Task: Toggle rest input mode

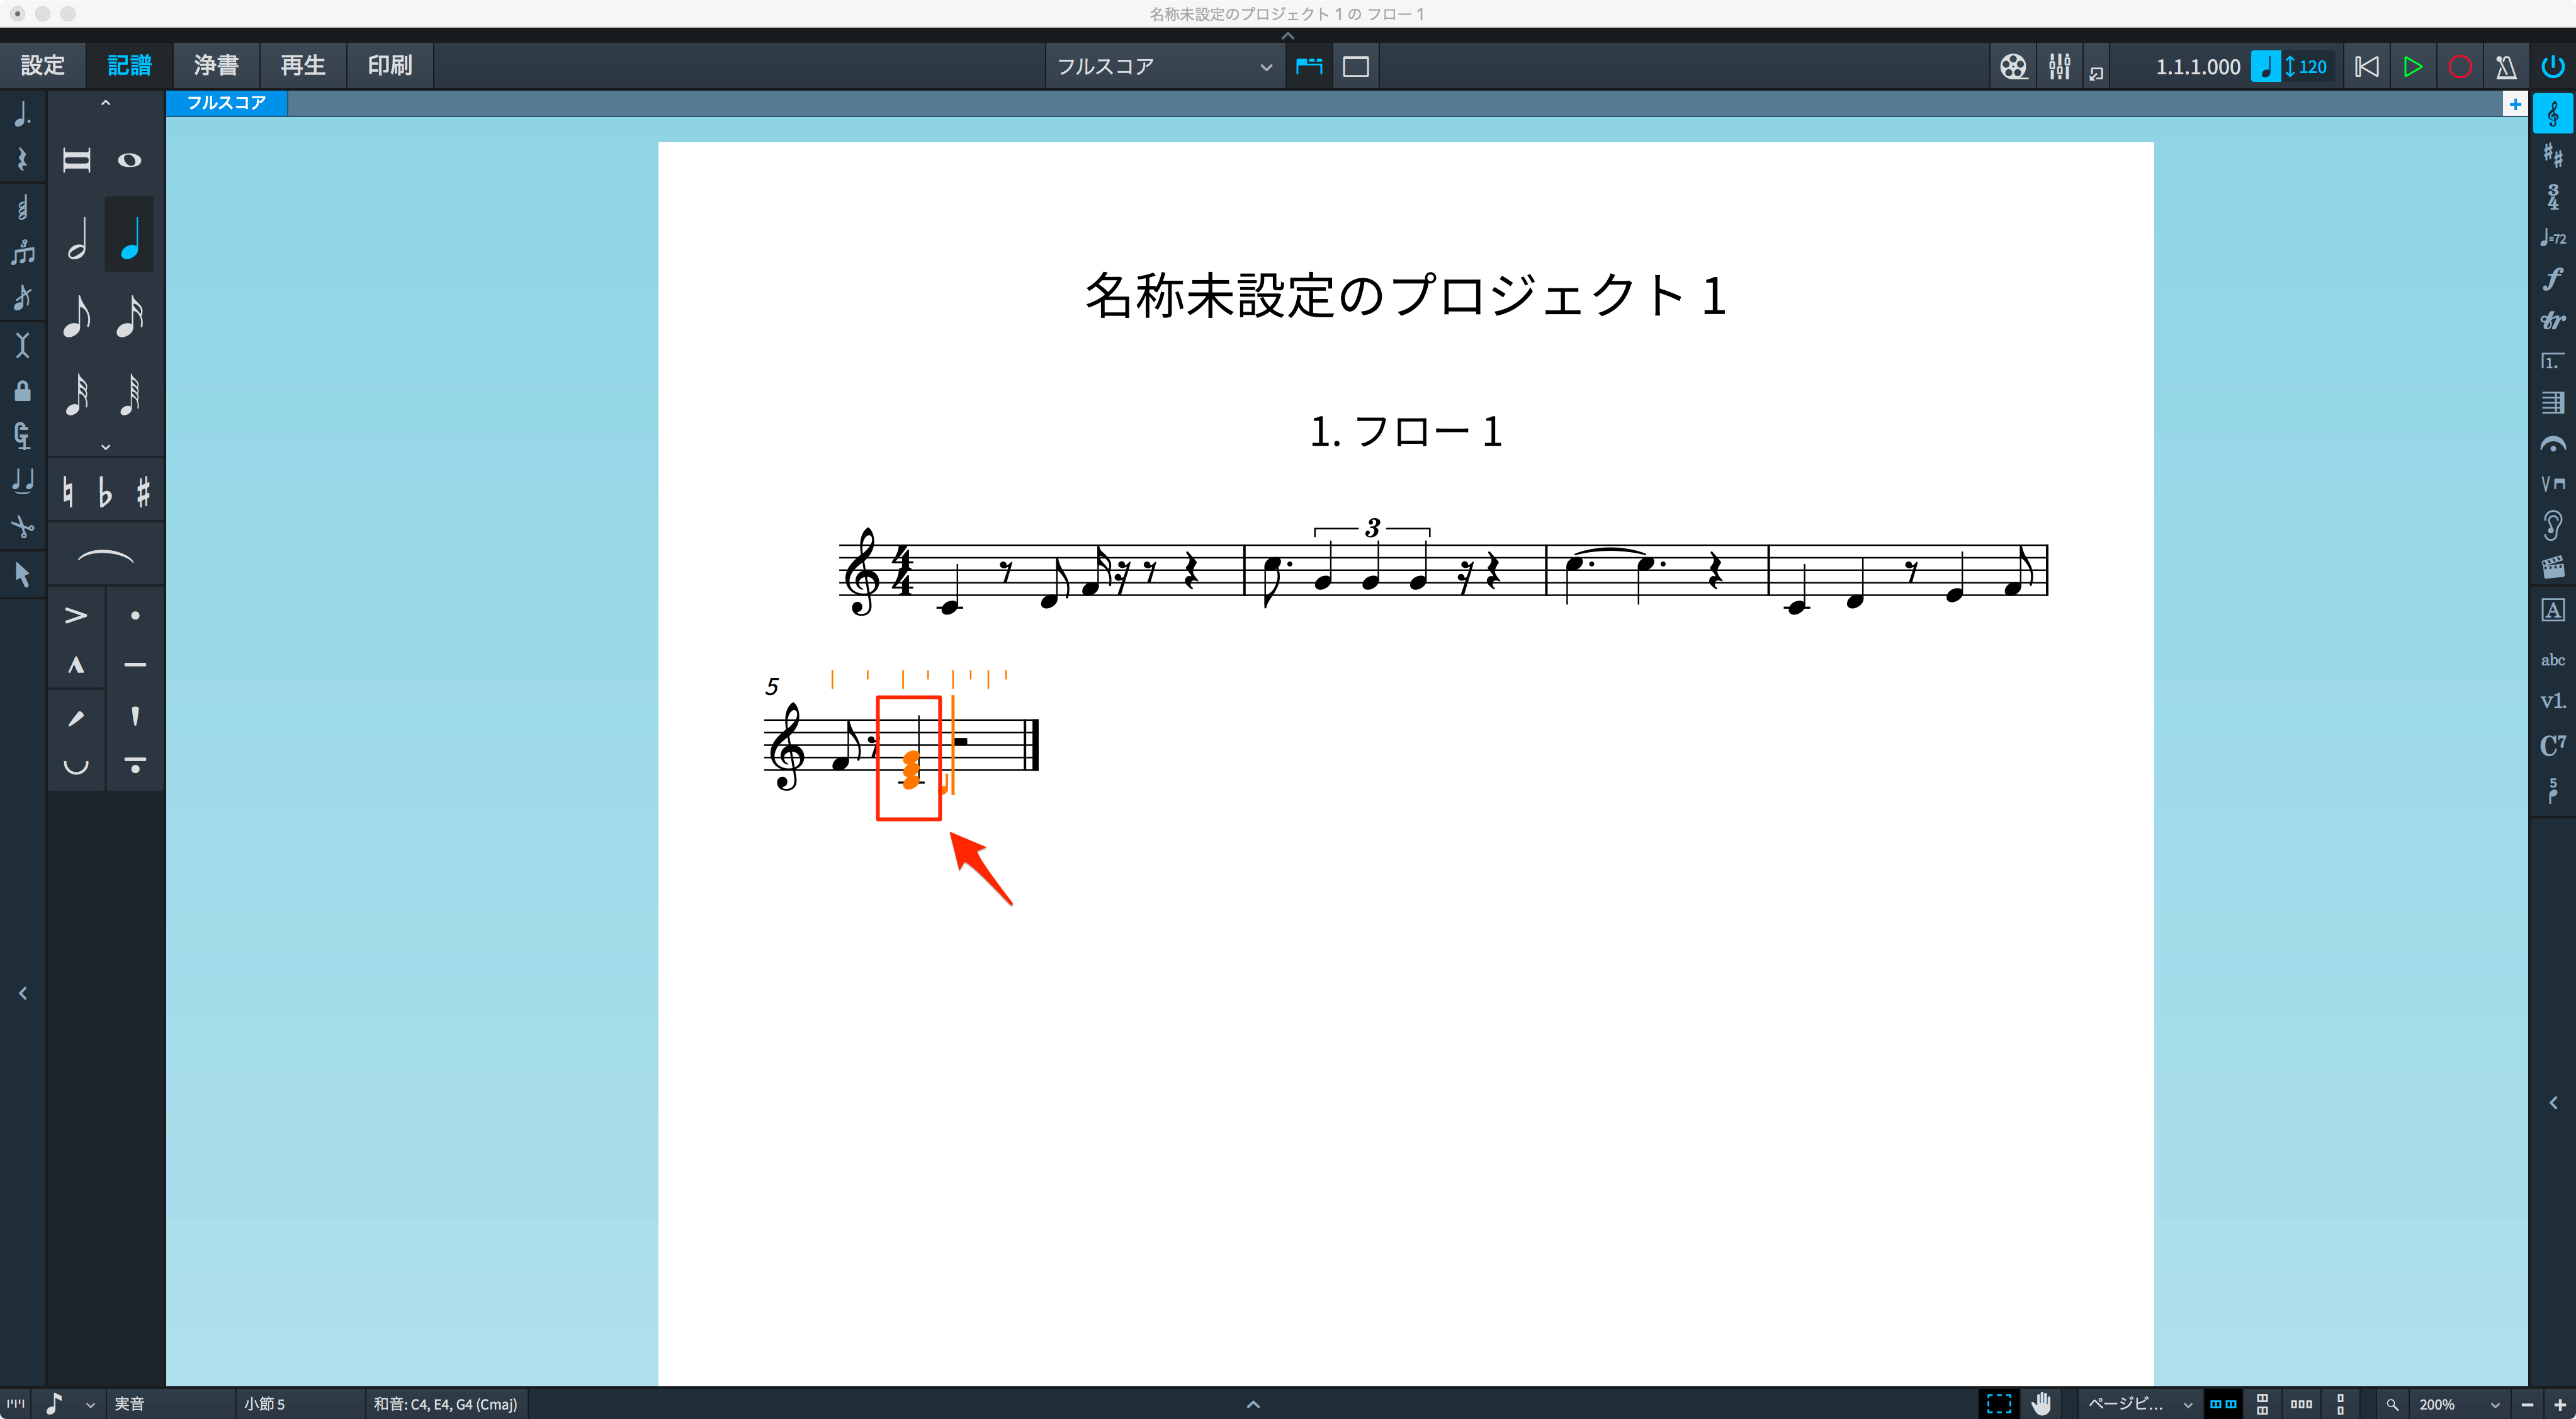Action: point(22,160)
